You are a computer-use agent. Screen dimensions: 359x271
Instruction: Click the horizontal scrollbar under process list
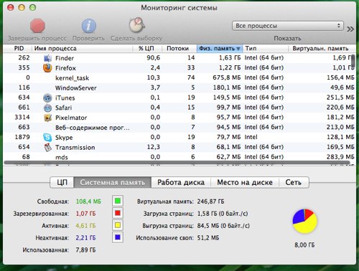(177, 163)
